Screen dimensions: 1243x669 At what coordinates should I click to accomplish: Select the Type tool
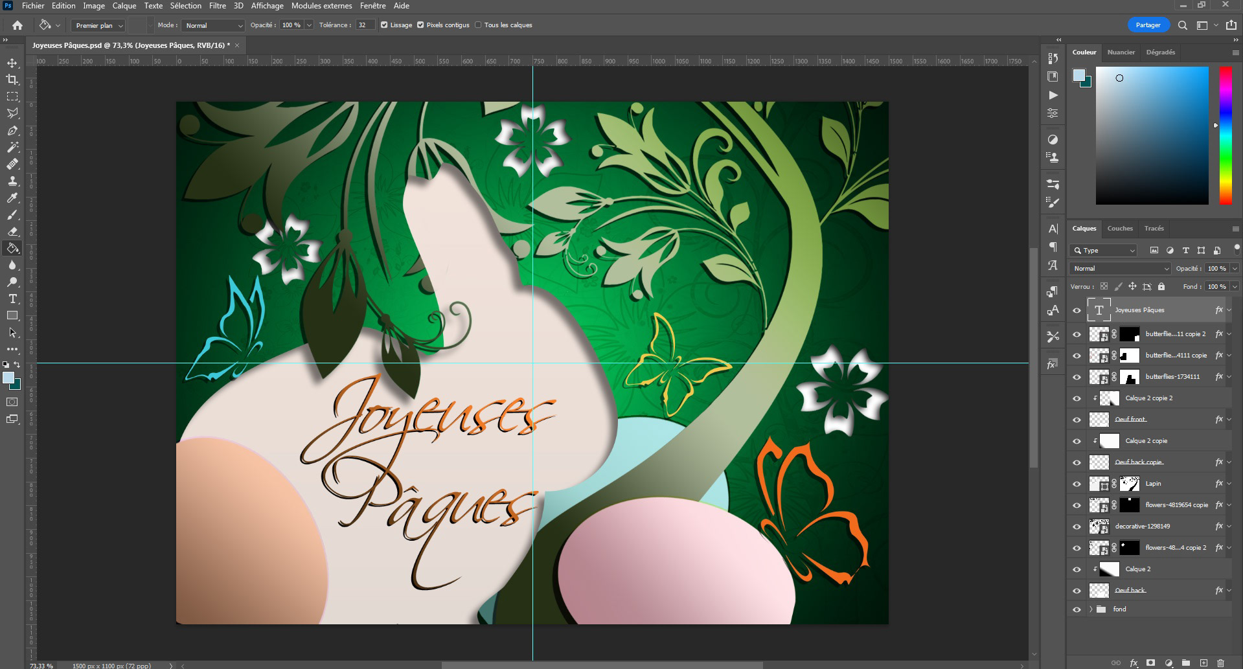[x=12, y=299]
